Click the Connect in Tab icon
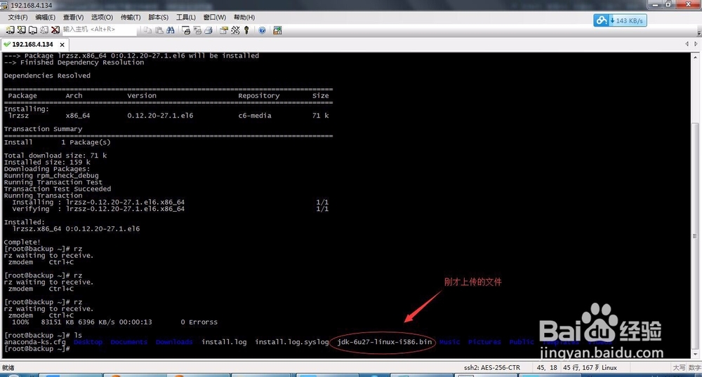Image resolution: width=702 pixels, height=377 pixels. (33, 30)
